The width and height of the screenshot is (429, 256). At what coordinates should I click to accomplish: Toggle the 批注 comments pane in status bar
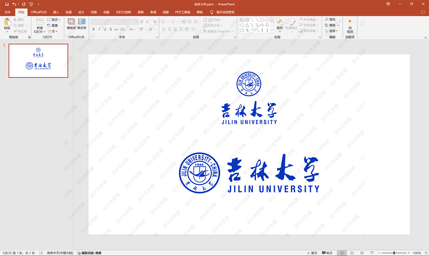click(327, 253)
